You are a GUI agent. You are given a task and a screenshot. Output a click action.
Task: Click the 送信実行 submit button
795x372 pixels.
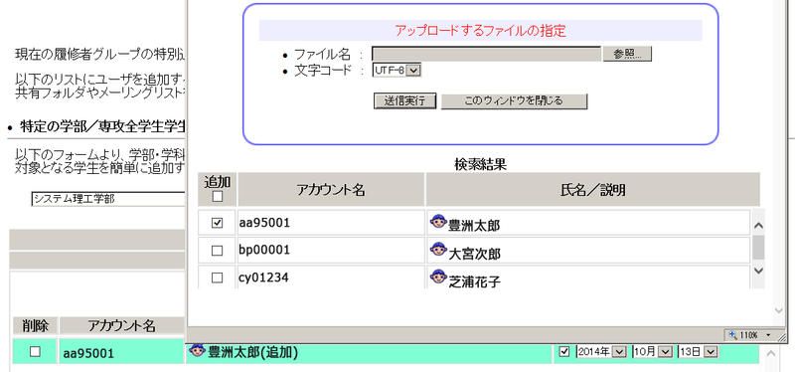(404, 100)
